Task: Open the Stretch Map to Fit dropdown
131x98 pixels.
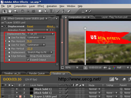Action: [x=40, y=52]
